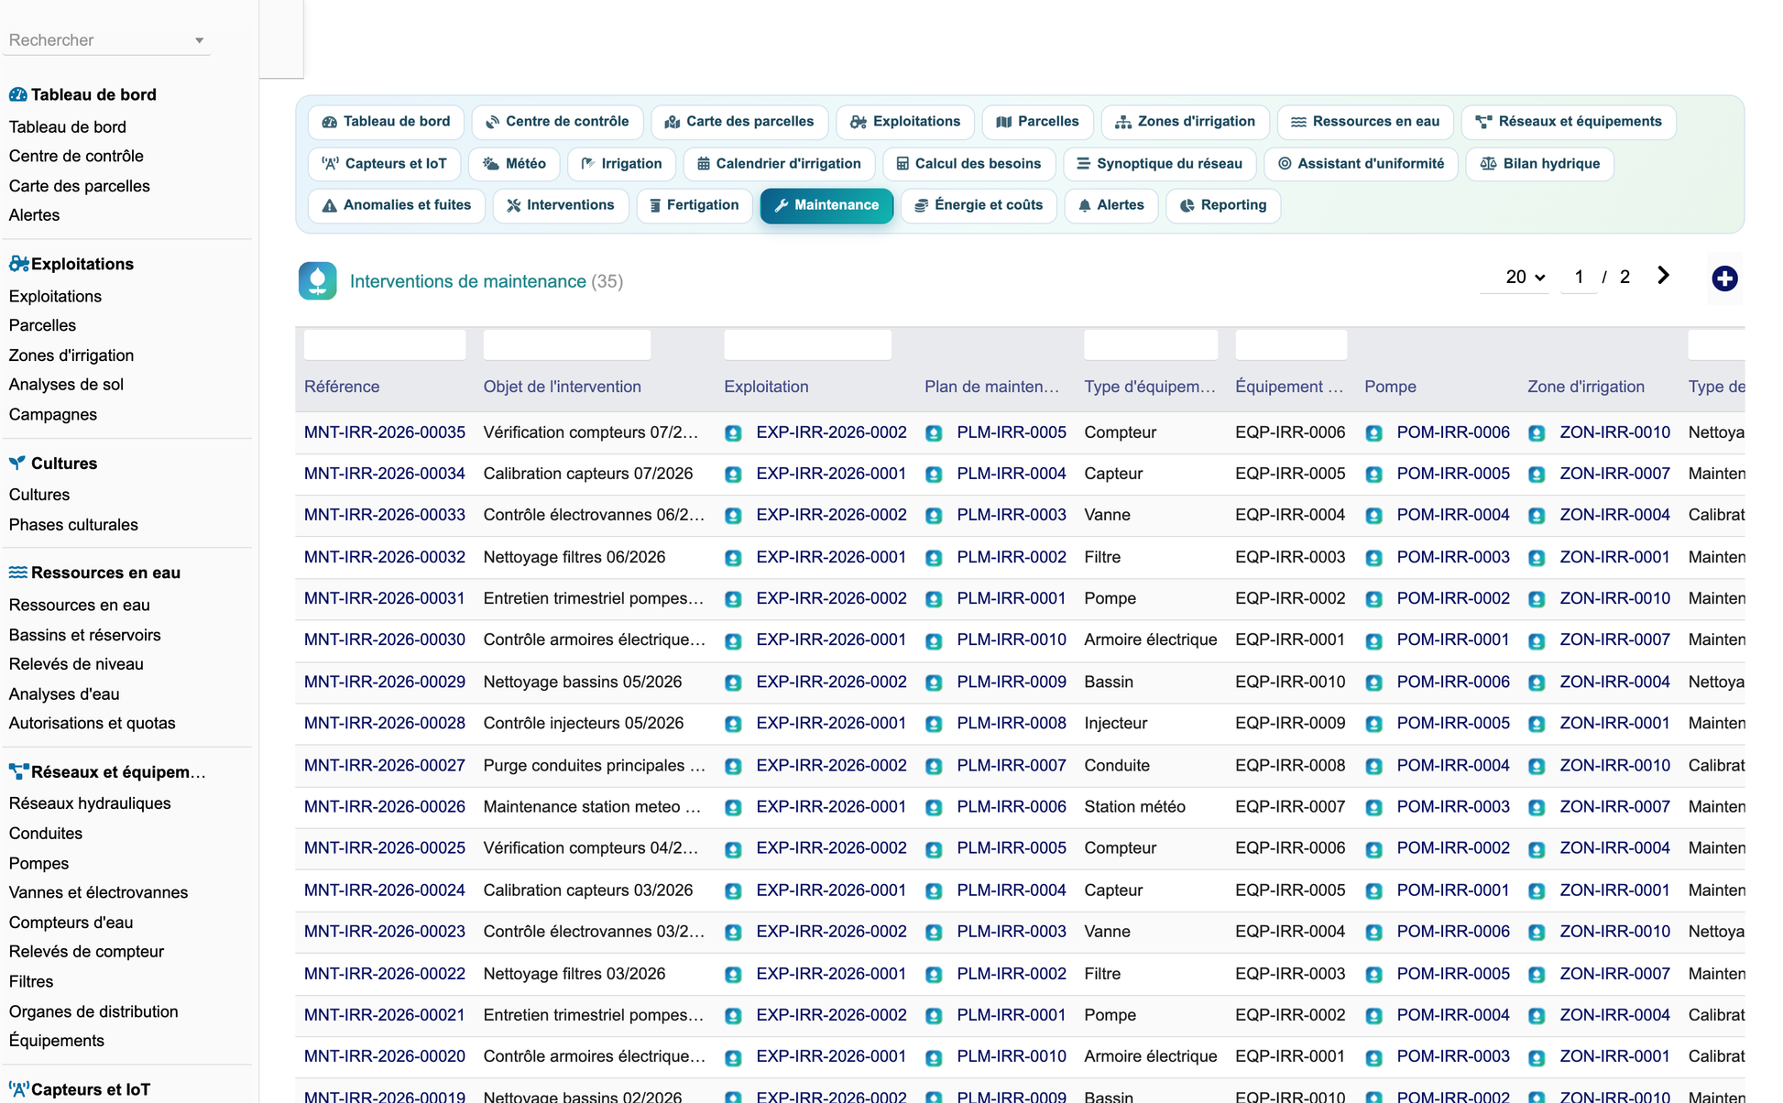Viewport: 1783px width, 1103px height.
Task: Open Vannes et électrovannes in sidebar
Action: coord(98,892)
